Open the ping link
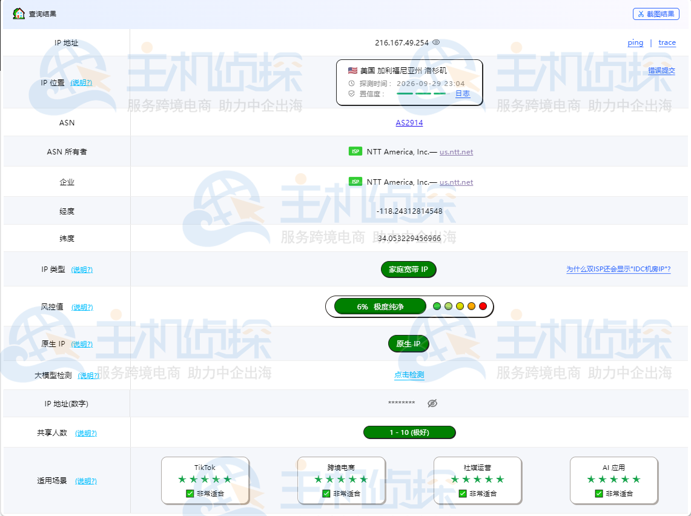The image size is (691, 516). pyautogui.click(x=635, y=42)
